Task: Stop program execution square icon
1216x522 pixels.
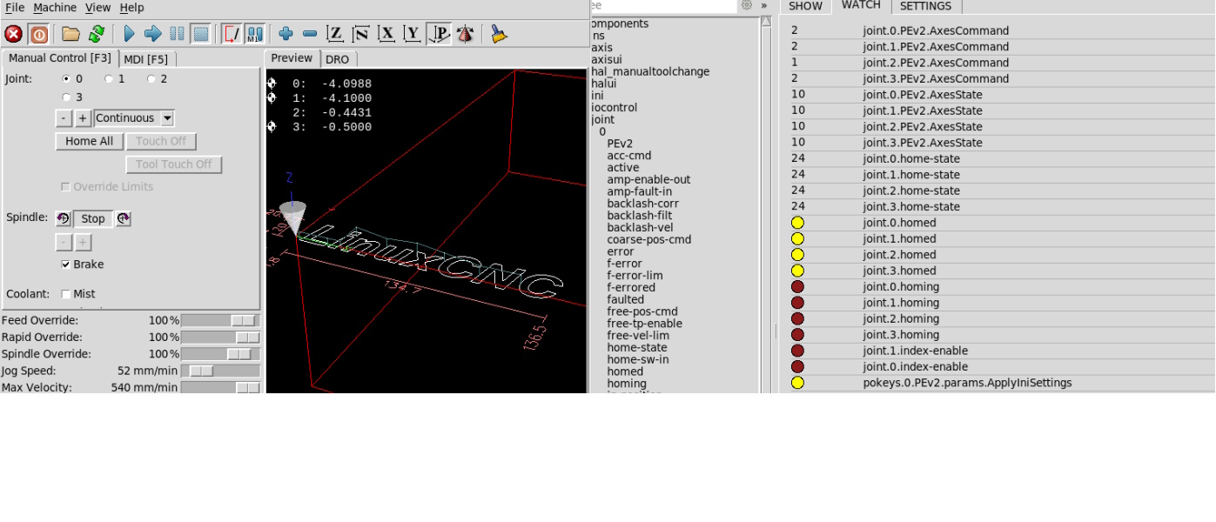Action: (201, 34)
